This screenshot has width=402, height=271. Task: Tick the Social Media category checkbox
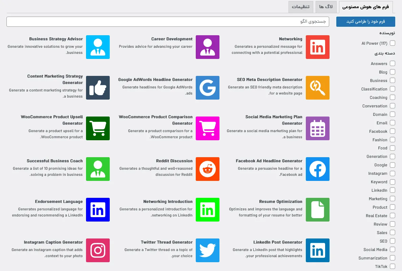click(x=392, y=249)
